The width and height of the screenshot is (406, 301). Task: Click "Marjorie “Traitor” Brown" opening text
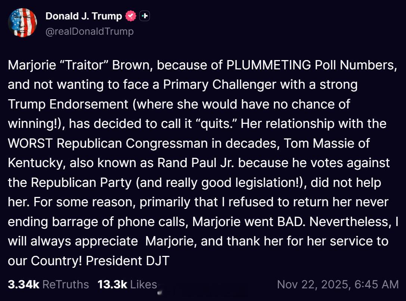[80, 65]
